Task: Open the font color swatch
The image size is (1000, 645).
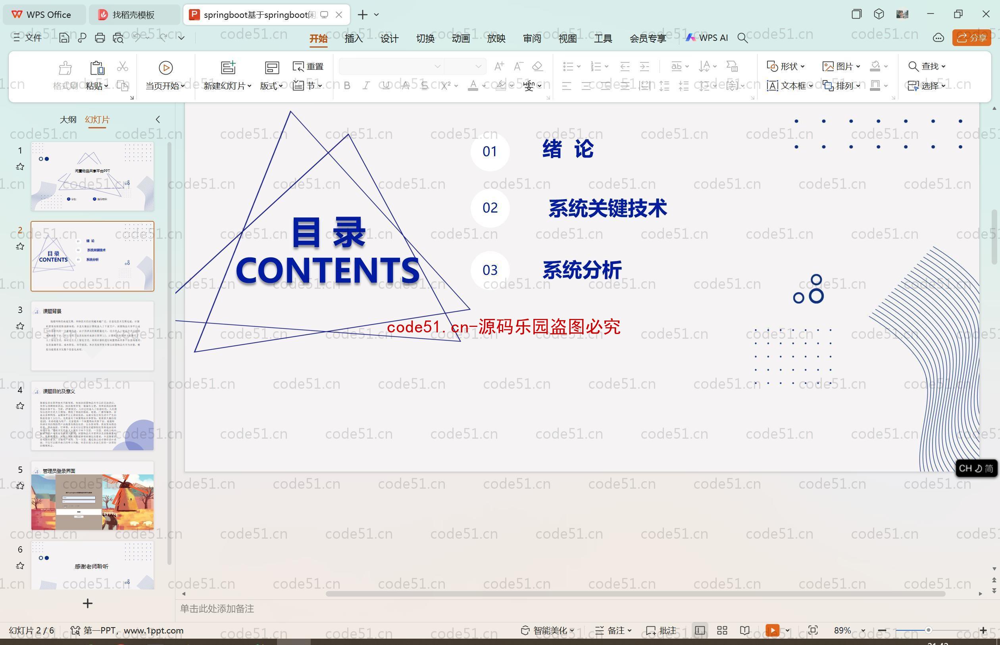Action: pyautogui.click(x=473, y=86)
